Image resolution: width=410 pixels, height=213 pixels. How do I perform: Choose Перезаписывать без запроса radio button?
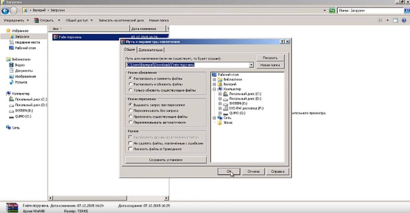130,111
